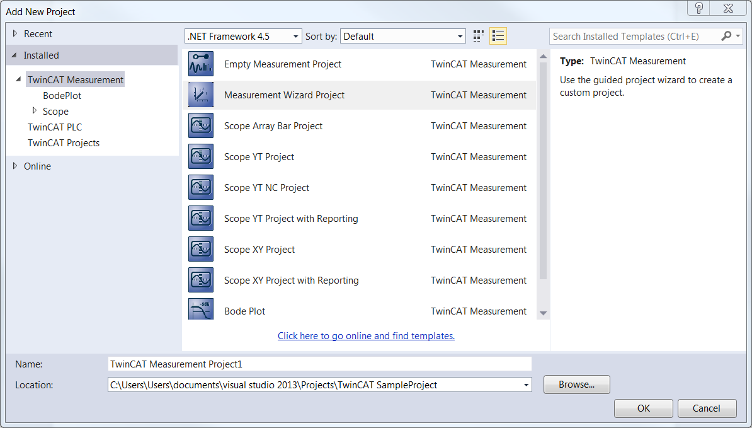Viewport: 752px width, 428px height.
Task: Click the Scope YT NC Project icon
Action: pyautogui.click(x=200, y=188)
